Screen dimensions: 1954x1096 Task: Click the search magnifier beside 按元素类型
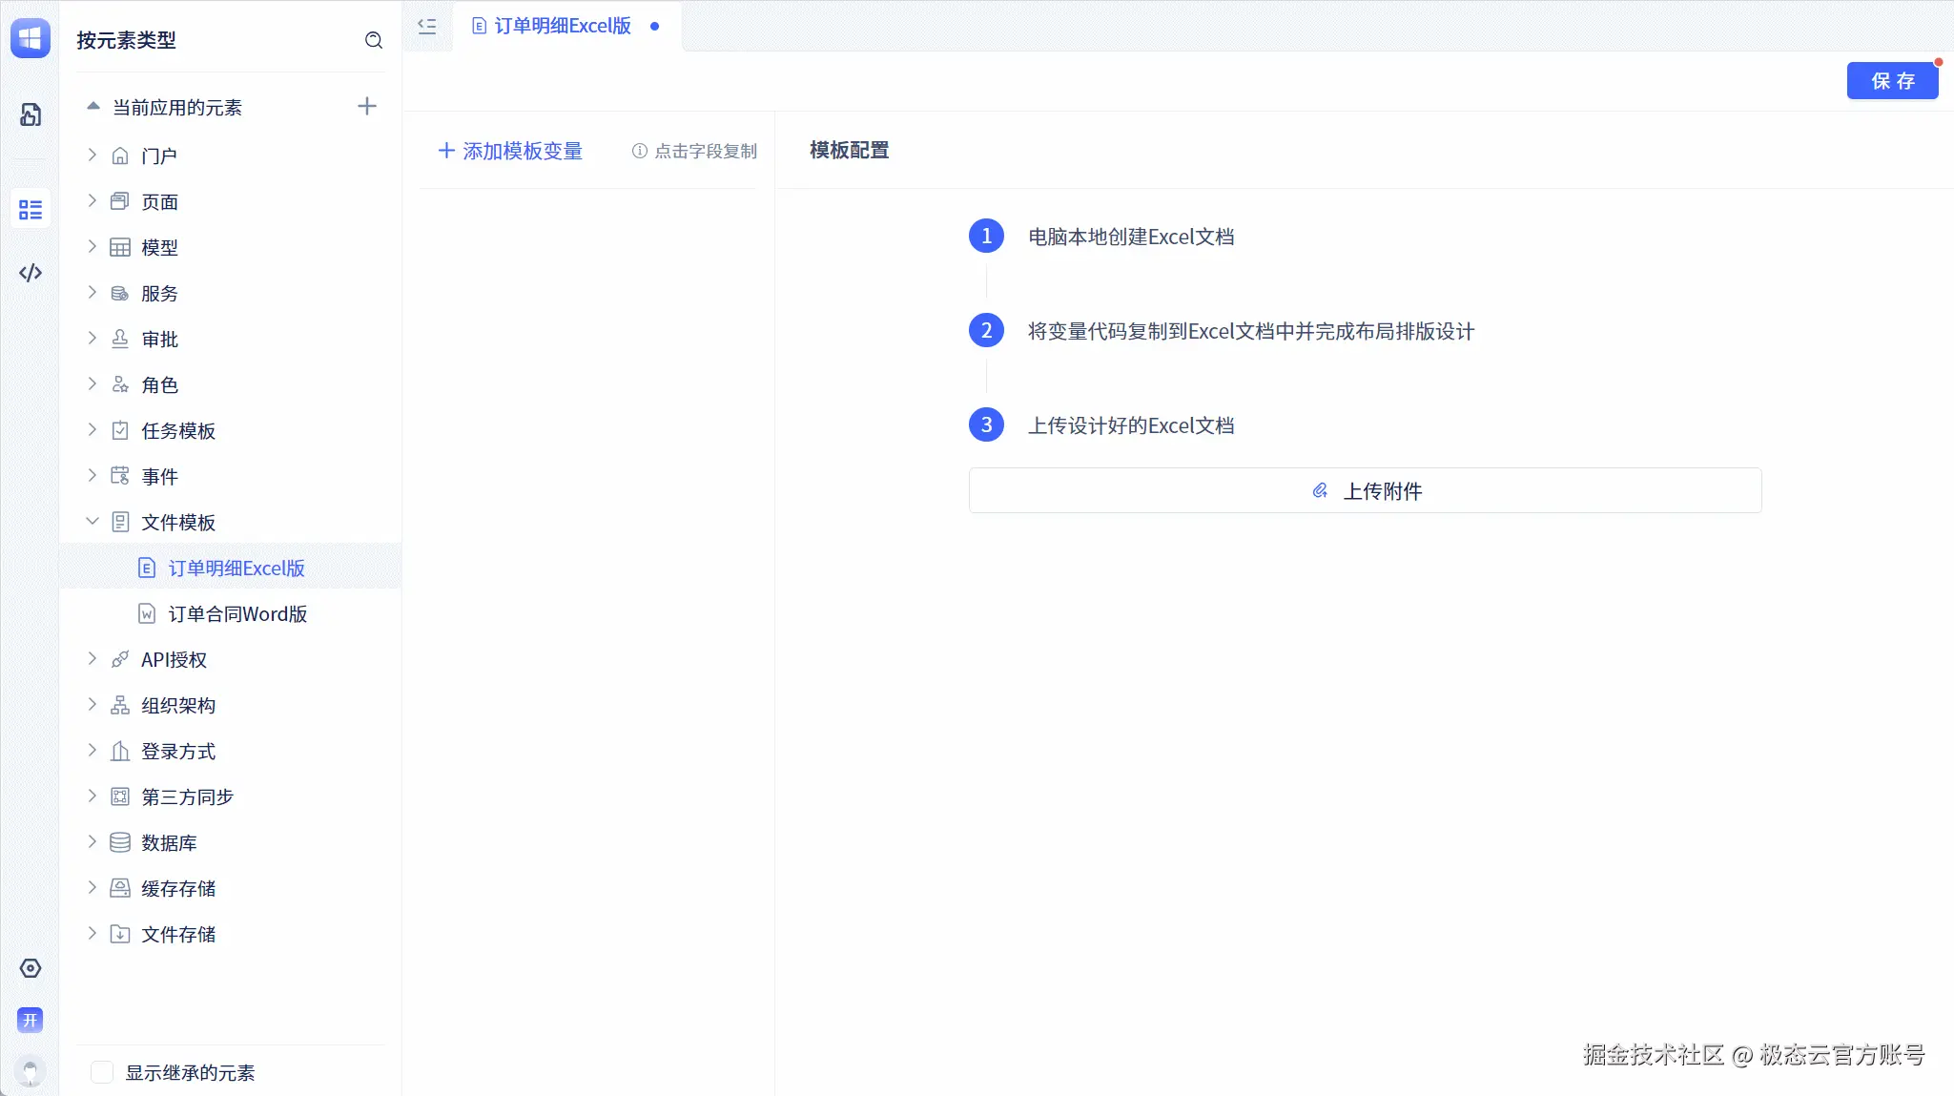click(x=374, y=40)
